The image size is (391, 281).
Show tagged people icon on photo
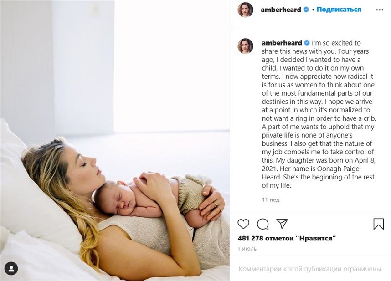click(11, 269)
